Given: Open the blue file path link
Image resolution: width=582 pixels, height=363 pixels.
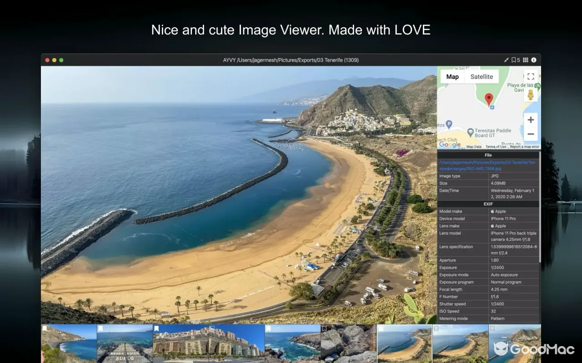Looking at the screenshot, I should 488,165.
